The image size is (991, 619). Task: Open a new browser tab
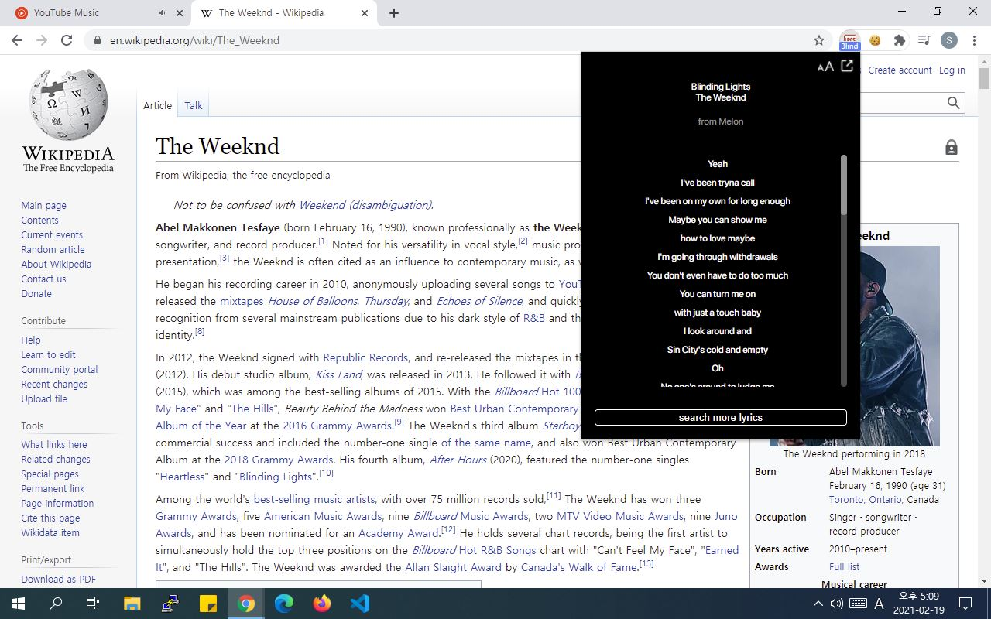394,13
